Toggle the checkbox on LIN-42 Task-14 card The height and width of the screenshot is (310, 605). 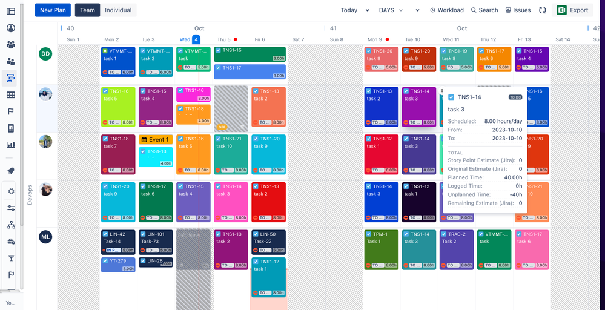[x=105, y=234]
